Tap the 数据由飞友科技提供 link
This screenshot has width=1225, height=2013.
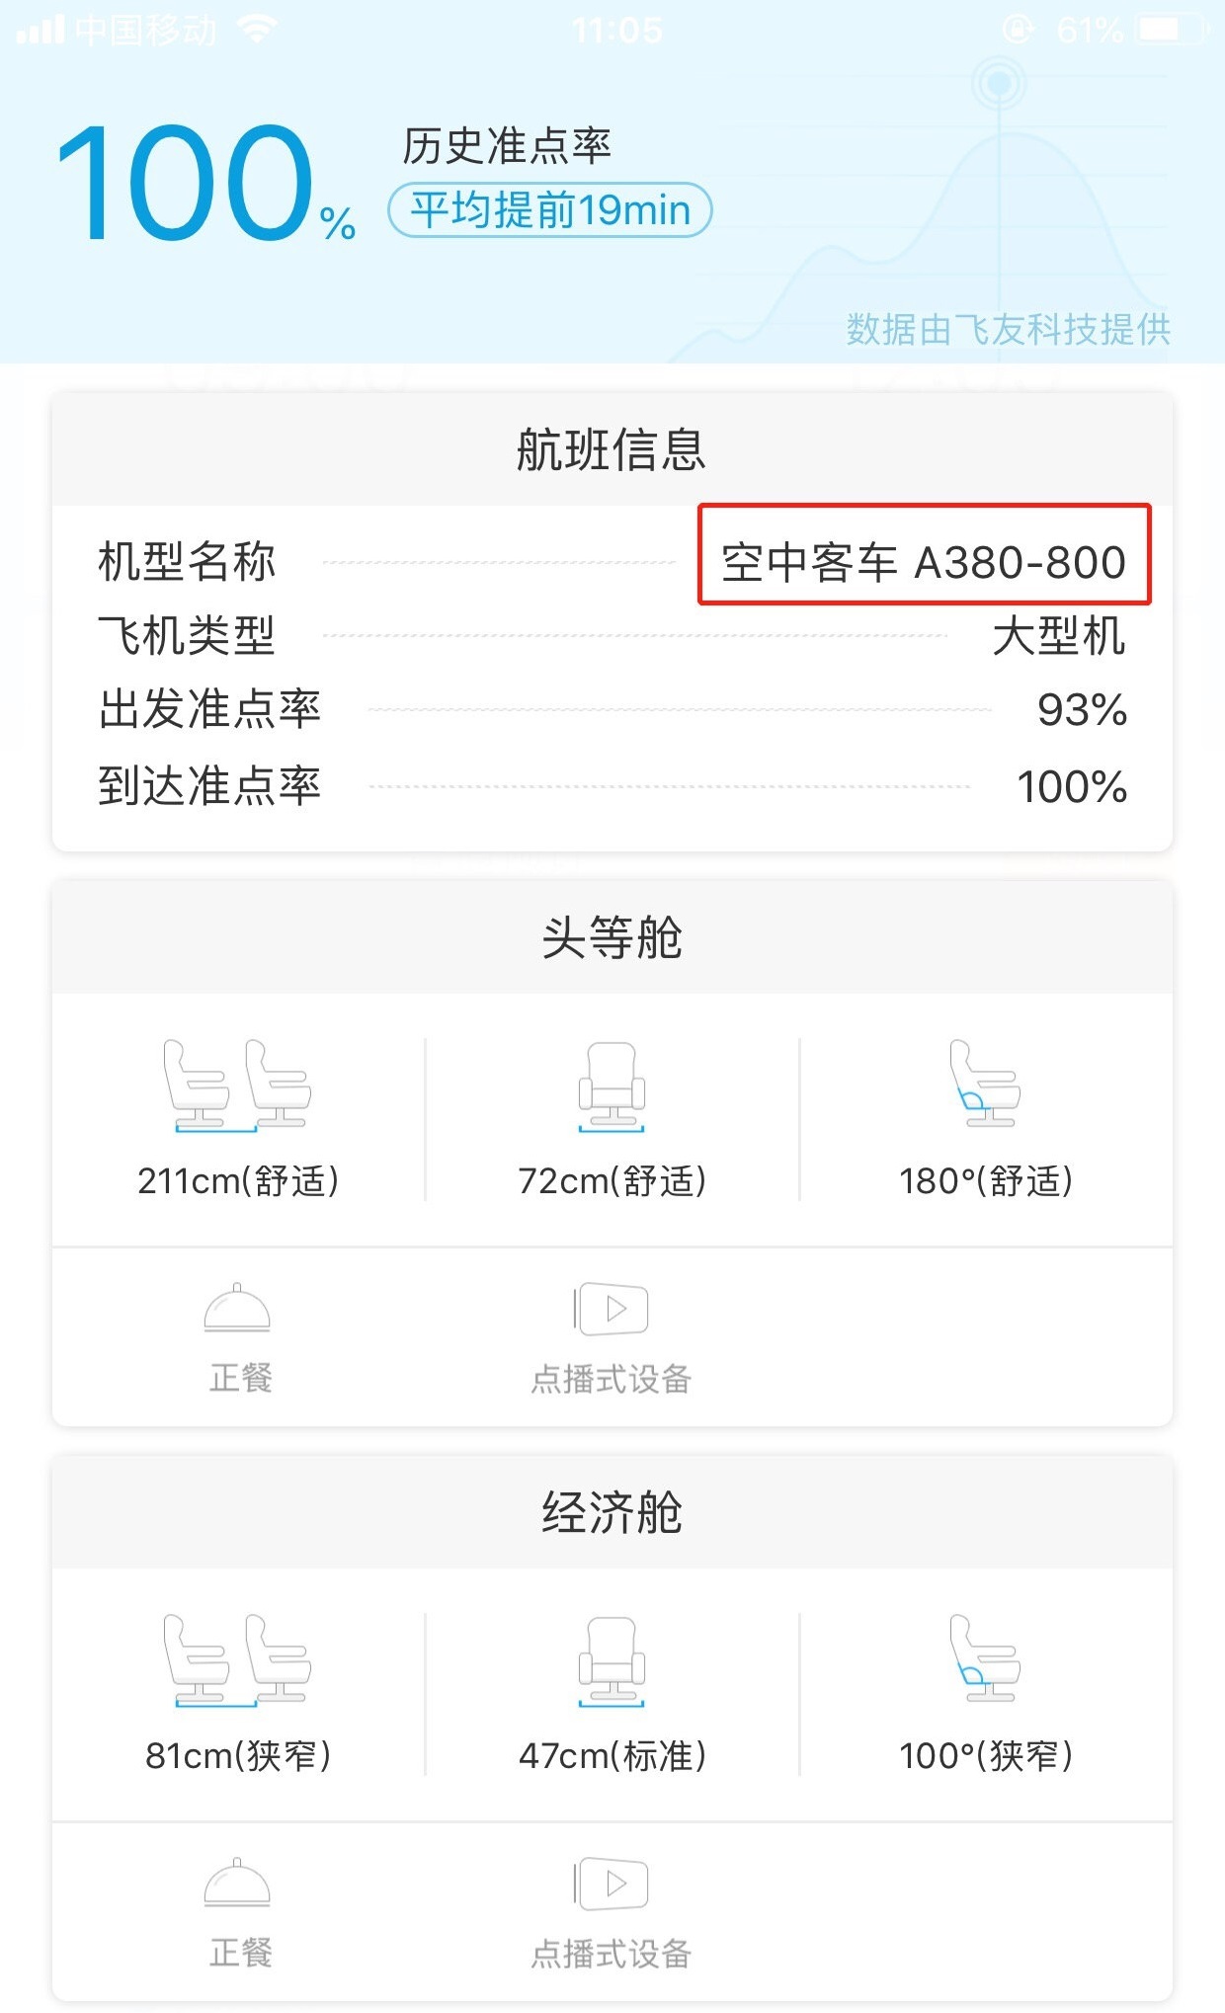tap(1008, 329)
